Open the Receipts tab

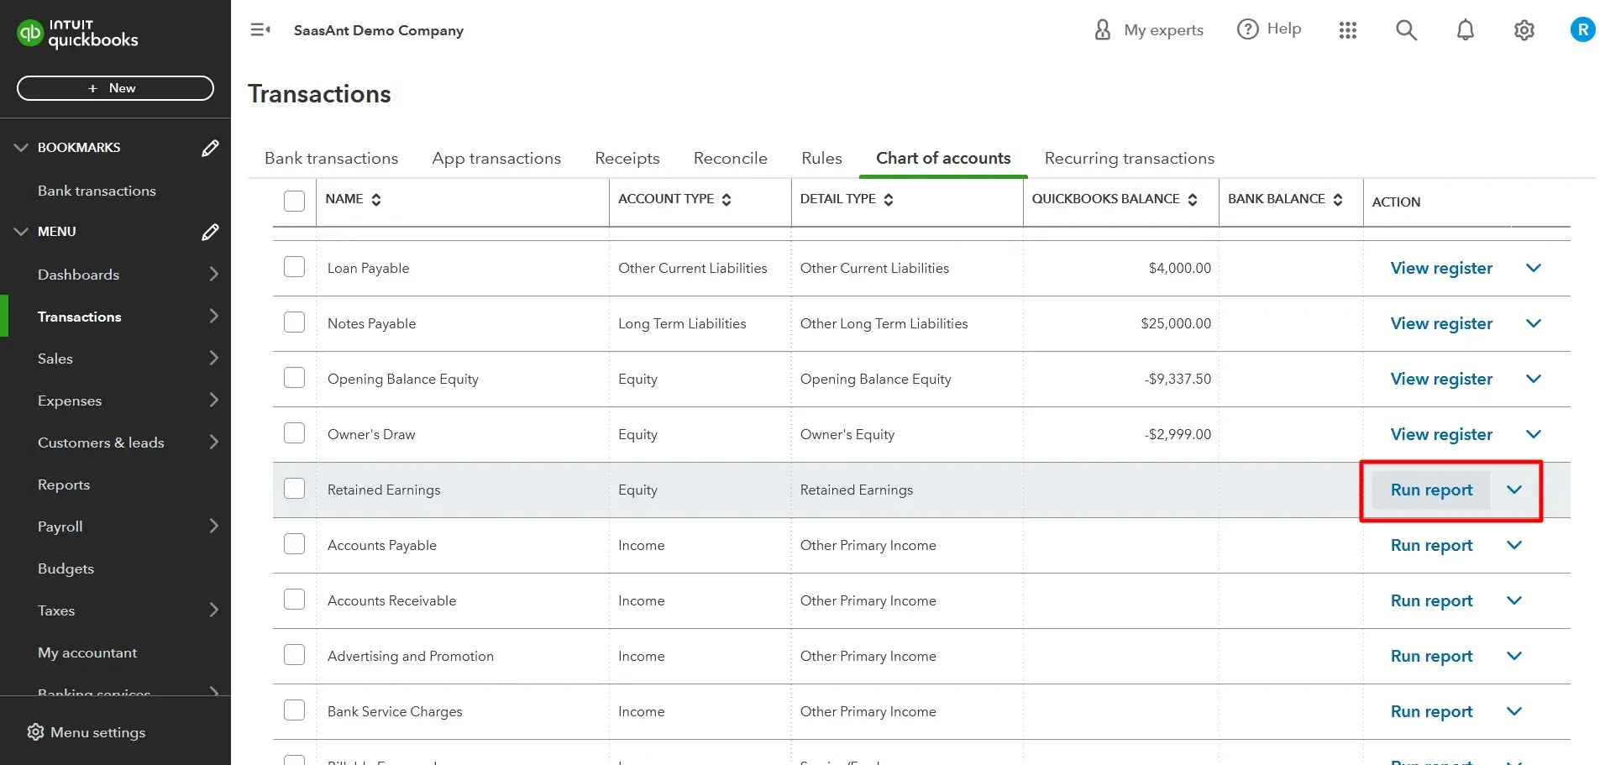tap(627, 158)
